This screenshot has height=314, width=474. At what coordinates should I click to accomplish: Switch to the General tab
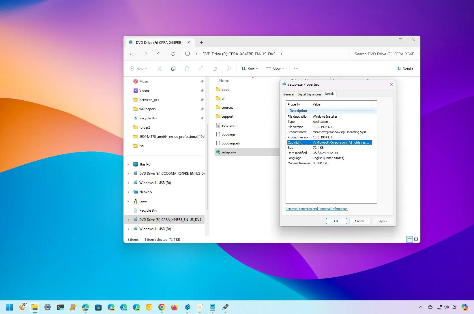[288, 94]
